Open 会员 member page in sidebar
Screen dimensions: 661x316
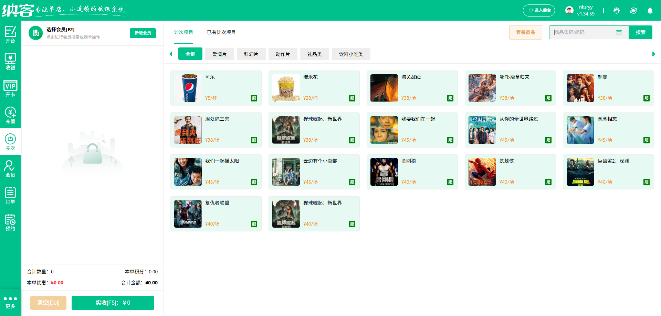(x=10, y=168)
